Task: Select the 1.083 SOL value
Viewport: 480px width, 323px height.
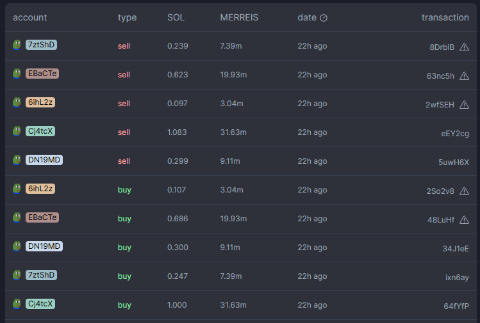Action: click(x=177, y=132)
